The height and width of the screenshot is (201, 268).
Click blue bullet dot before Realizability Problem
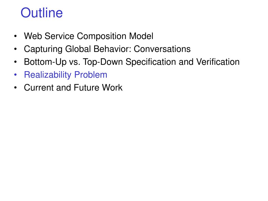15,75
